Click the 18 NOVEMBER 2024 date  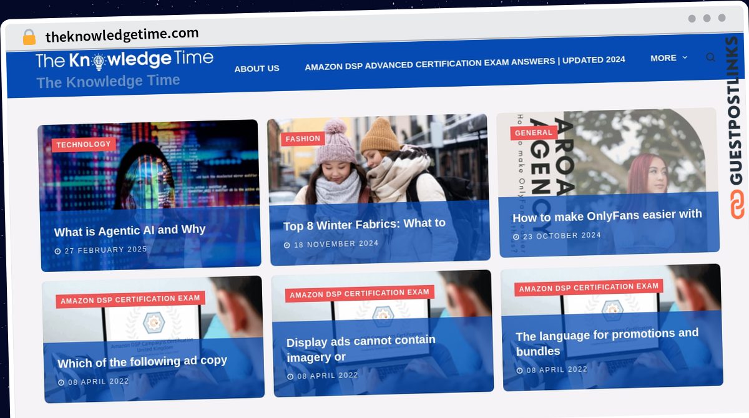pos(336,245)
